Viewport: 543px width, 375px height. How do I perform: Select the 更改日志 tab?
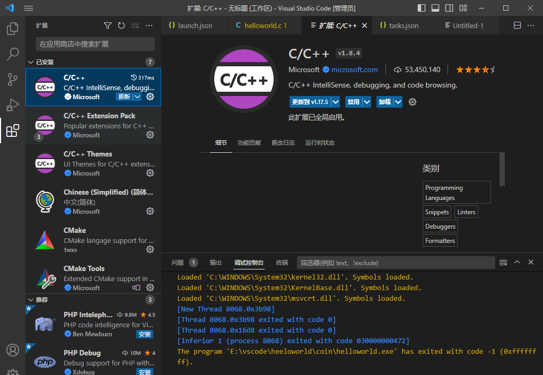point(283,143)
